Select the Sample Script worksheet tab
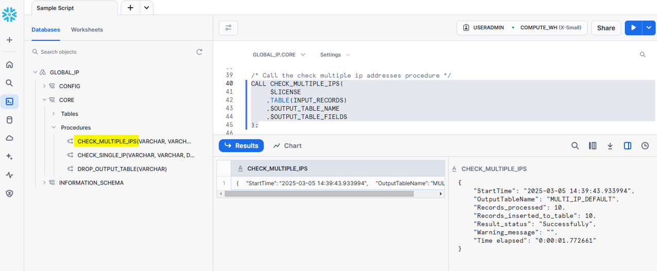The image size is (657, 271). tap(75, 8)
